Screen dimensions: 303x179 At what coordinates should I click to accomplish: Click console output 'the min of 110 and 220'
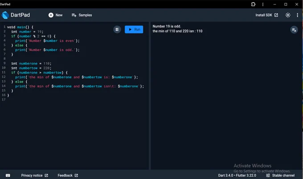(177, 31)
